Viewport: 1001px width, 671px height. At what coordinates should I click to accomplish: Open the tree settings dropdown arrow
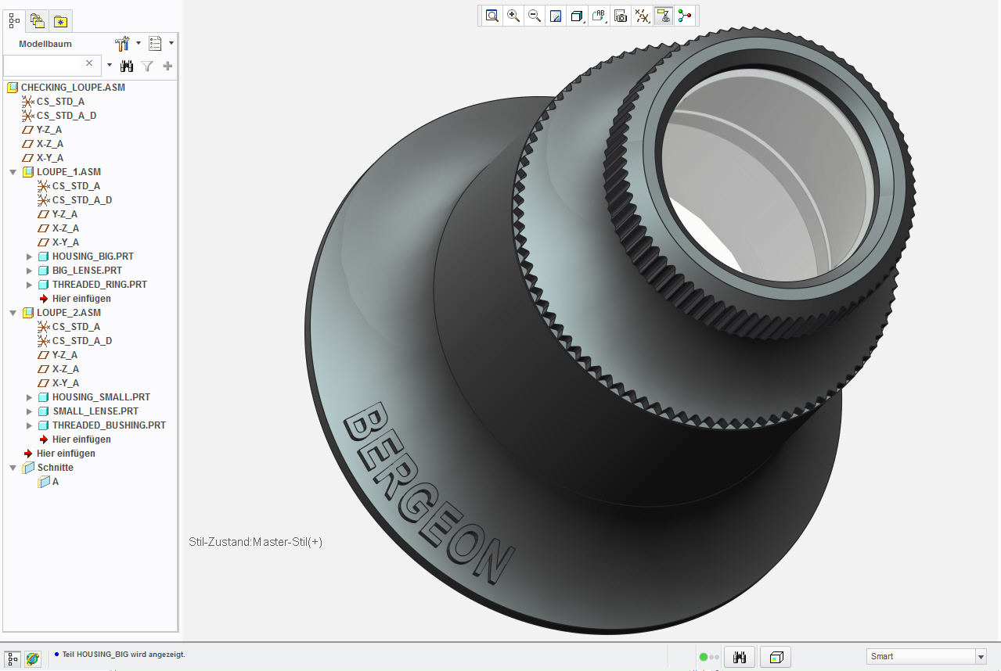coord(139,44)
